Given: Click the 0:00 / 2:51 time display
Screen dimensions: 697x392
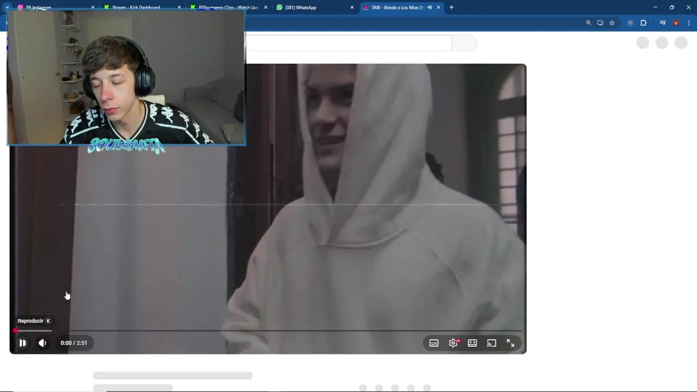Looking at the screenshot, I should pyautogui.click(x=74, y=343).
